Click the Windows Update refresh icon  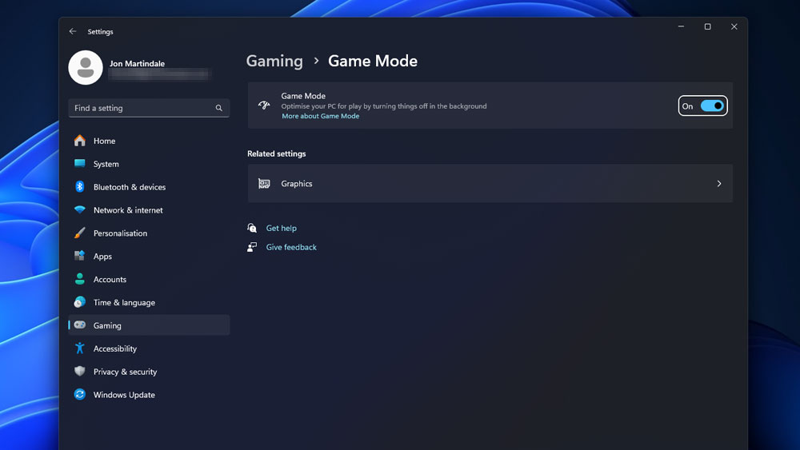coord(79,395)
